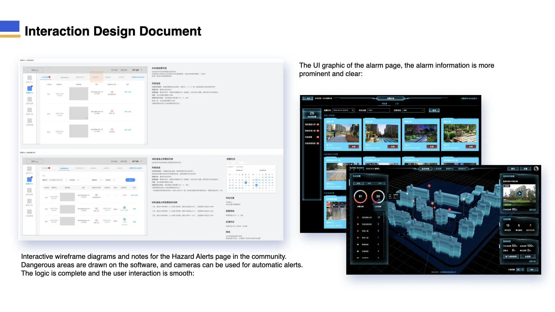555x312 pixels.
Task: Click the red alarm marker on 3D map
Action: 429,186
